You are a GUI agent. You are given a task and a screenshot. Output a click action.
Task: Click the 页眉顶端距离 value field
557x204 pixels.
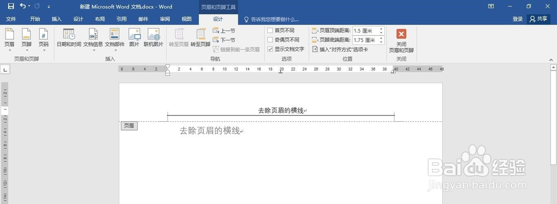pos(365,31)
